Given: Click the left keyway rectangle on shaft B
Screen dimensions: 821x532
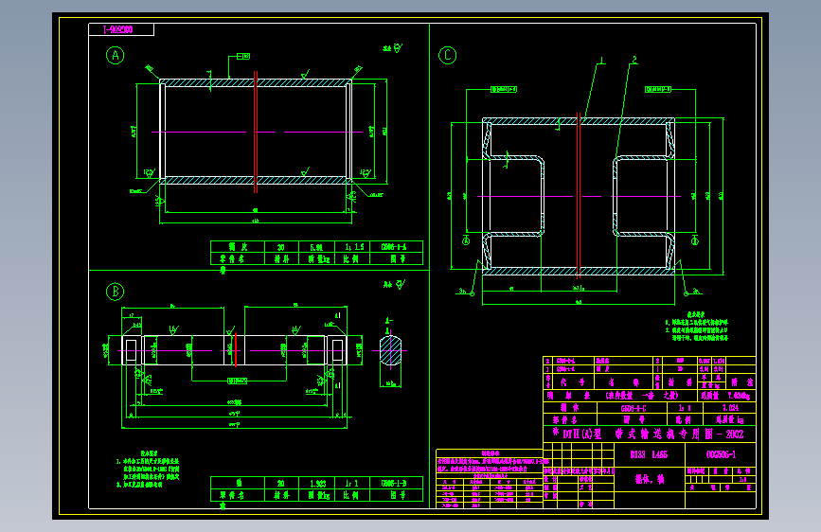Looking at the screenshot, I should click(131, 350).
